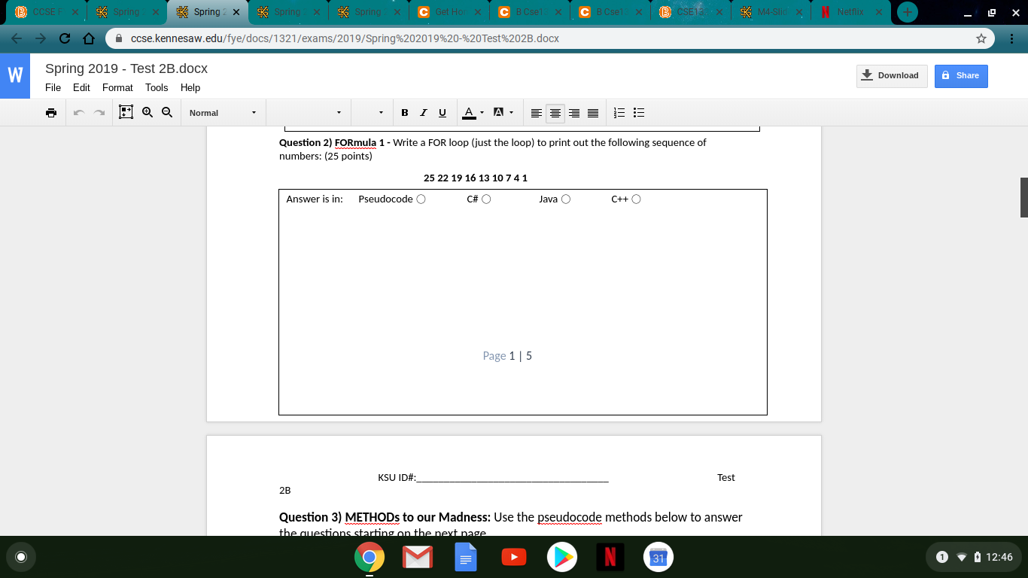This screenshot has width=1028, height=578.
Task: Expand the highlight color dropdown arrow
Action: pos(512,113)
